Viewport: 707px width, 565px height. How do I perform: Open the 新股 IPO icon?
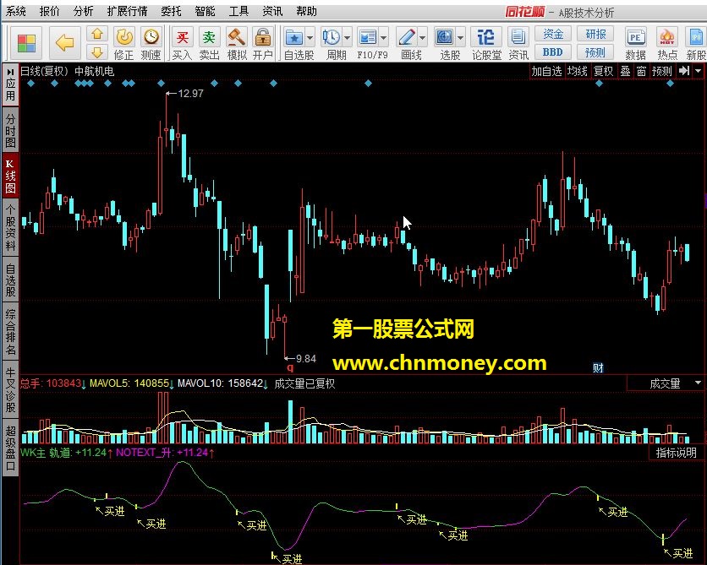tap(696, 44)
